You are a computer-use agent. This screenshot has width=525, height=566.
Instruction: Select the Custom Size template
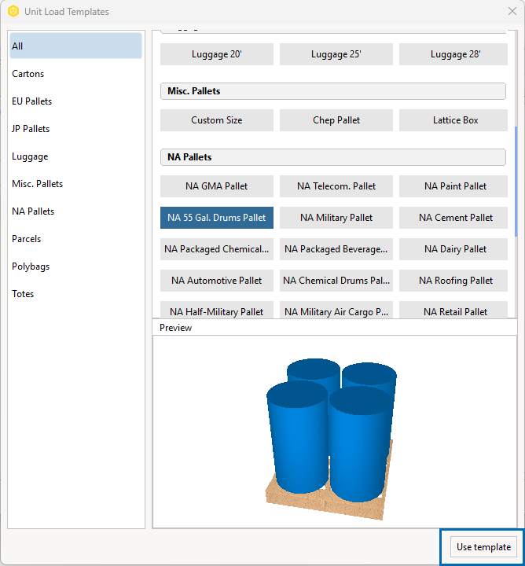(217, 120)
